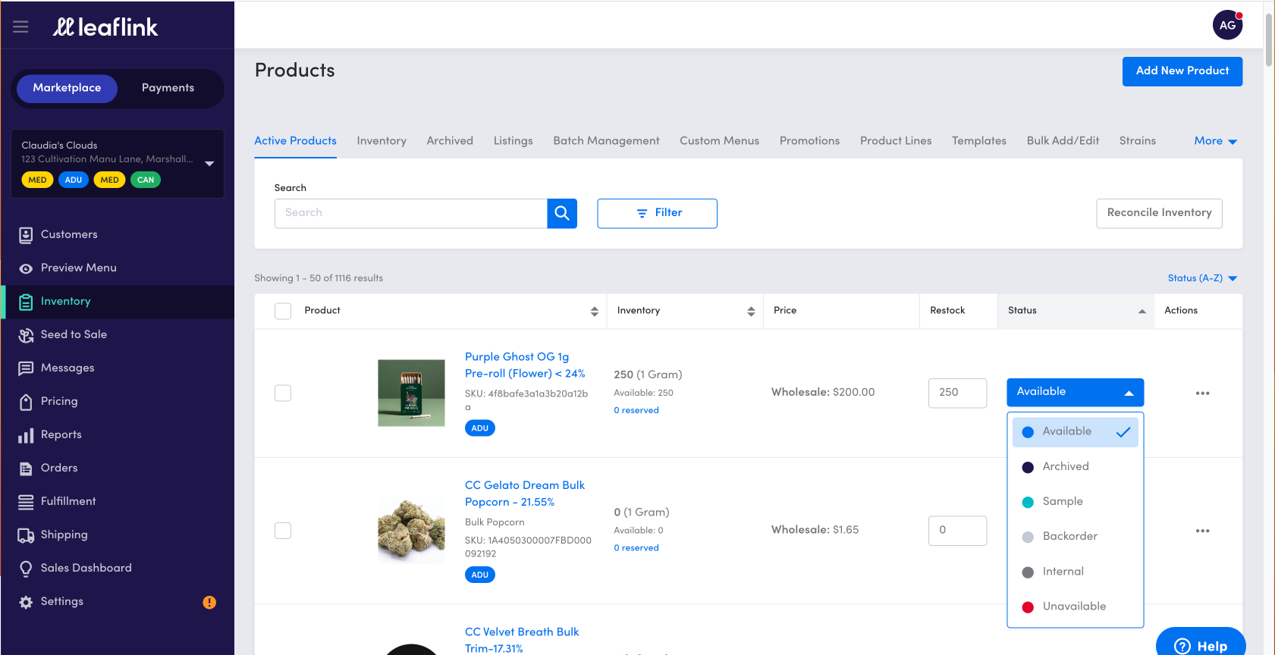Click the Help question mark button

1201,644
